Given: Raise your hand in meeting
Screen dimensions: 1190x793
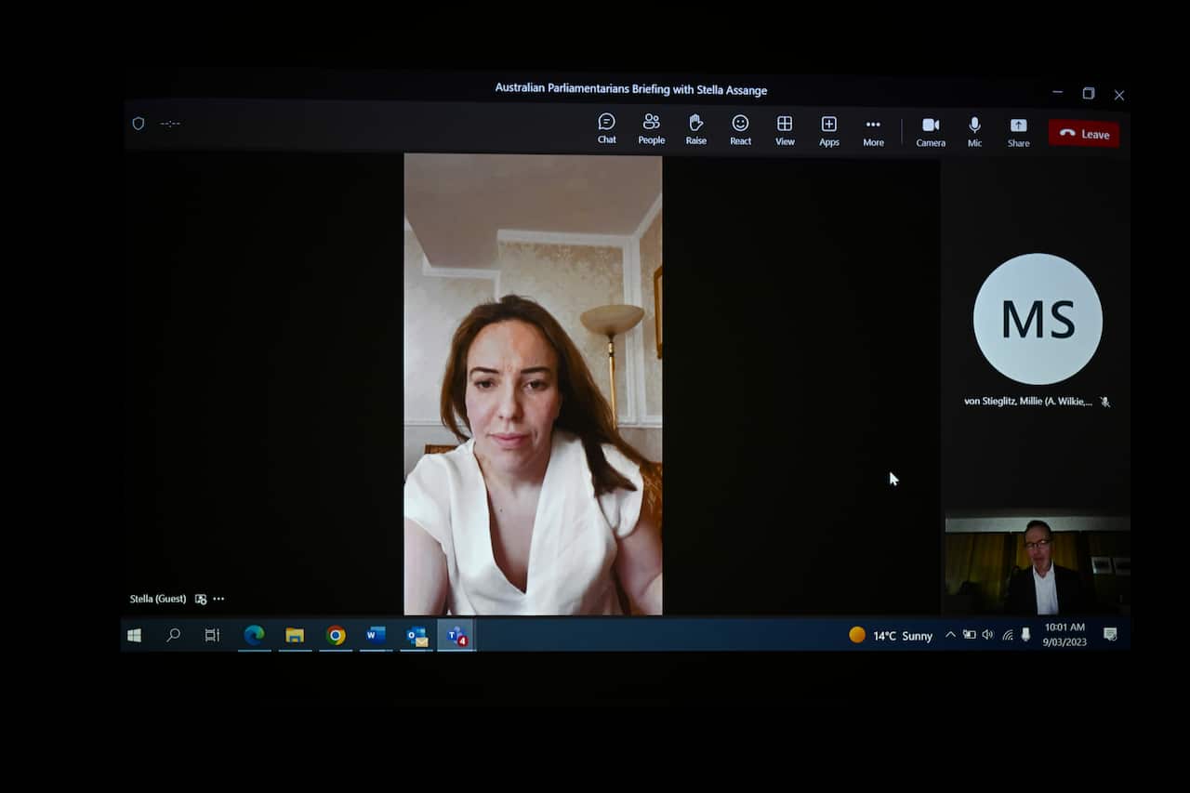Looking at the screenshot, I should point(695,128).
